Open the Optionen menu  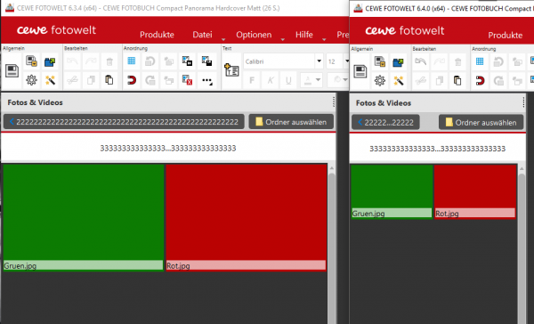(x=254, y=35)
